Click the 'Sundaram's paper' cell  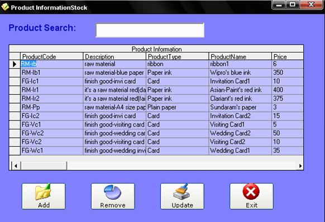240,108
